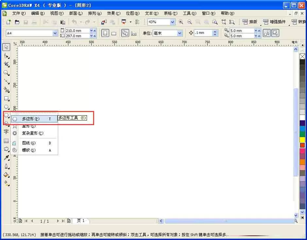Select the Interactive Blend tool
307x240 pixels.
(x=6, y=149)
